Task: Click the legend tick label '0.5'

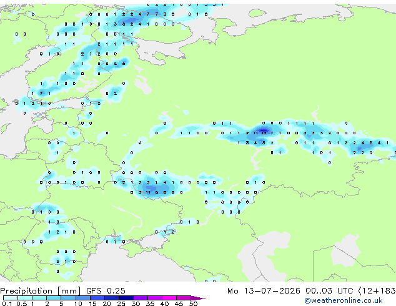Action: 22,304
